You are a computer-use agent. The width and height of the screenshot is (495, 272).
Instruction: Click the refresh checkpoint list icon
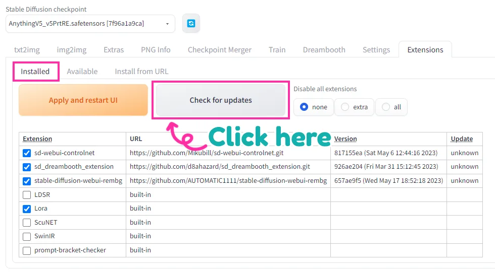191,23
